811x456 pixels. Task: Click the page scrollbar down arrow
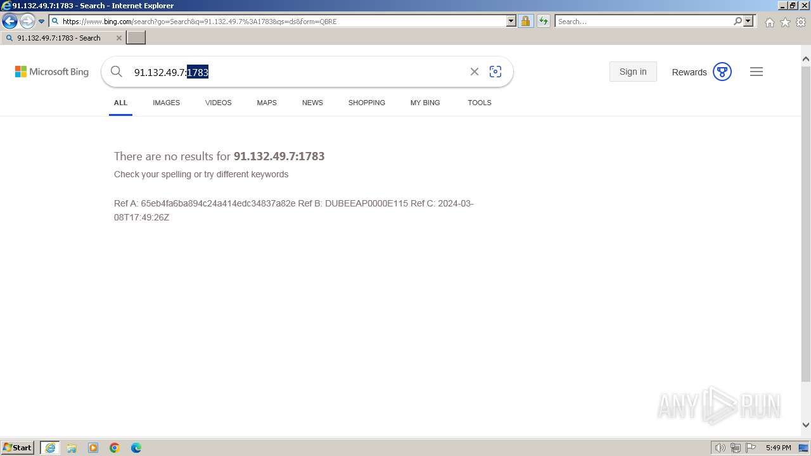point(806,425)
